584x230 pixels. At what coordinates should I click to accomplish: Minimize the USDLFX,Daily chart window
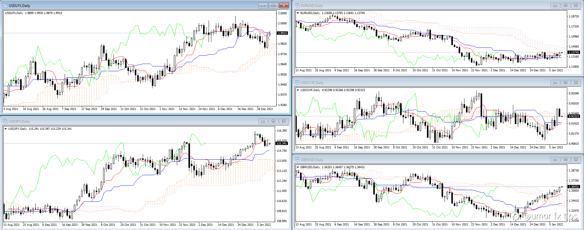tap(263, 5)
